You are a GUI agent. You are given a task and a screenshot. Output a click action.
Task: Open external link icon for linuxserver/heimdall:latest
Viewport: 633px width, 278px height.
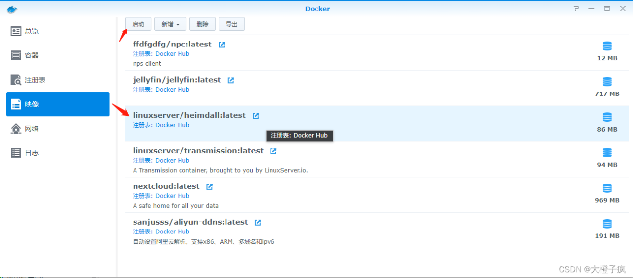click(x=256, y=116)
